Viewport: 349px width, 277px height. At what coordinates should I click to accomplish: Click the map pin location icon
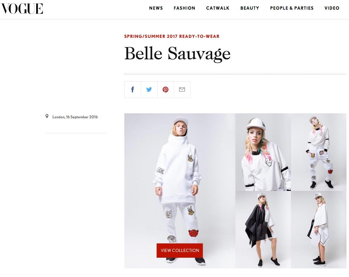click(47, 116)
